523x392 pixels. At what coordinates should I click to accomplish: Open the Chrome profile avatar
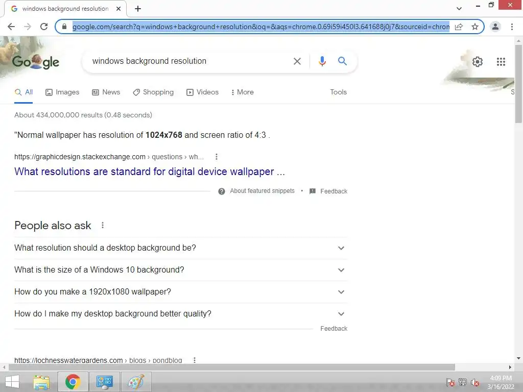tap(495, 27)
